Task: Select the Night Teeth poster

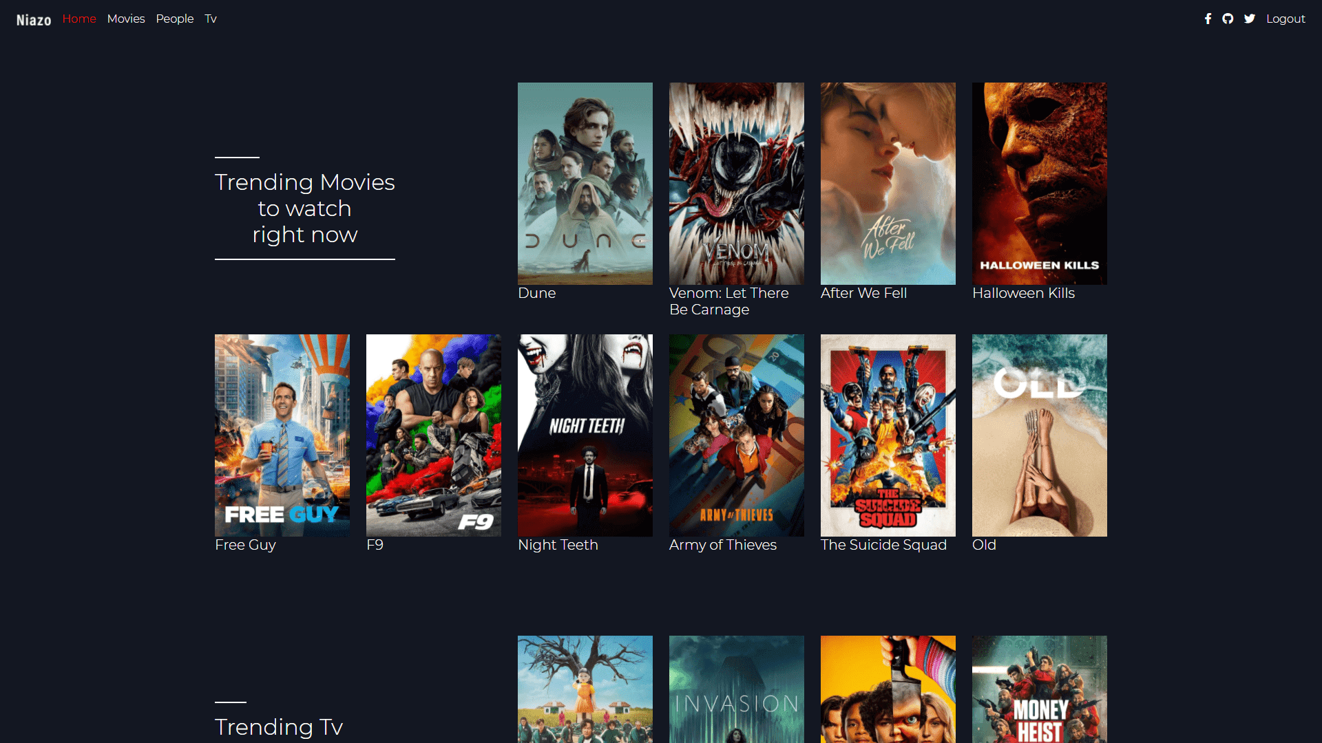Action: coord(585,435)
